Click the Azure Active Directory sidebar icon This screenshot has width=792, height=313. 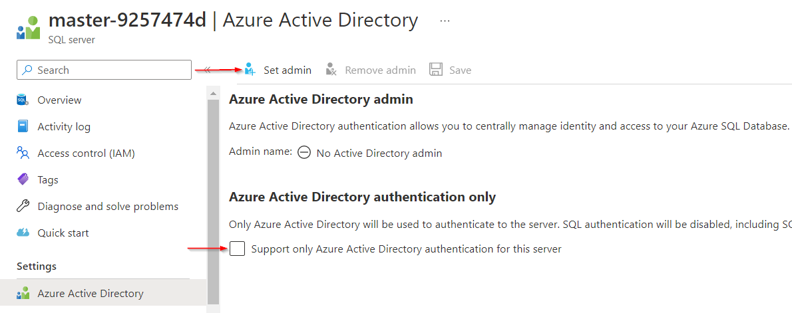[23, 293]
